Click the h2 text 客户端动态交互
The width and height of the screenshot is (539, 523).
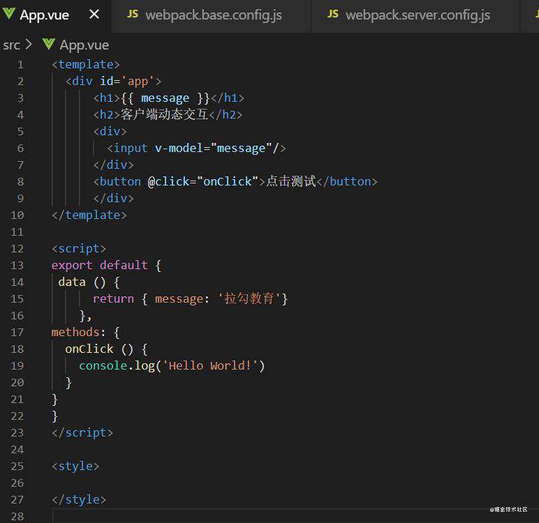[x=164, y=114]
